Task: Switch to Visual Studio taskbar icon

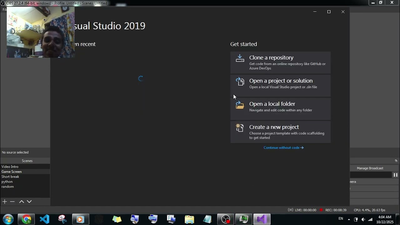Action: 262,219
